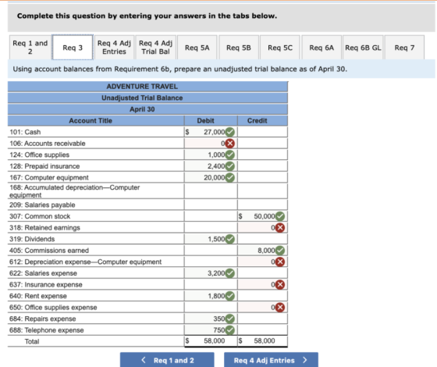Open the Req 4 Adj Trial Bal tab
The width and height of the screenshot is (437, 367).
156,48
